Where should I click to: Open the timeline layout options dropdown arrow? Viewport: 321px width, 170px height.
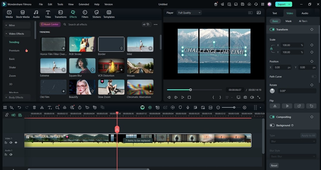point(260,107)
